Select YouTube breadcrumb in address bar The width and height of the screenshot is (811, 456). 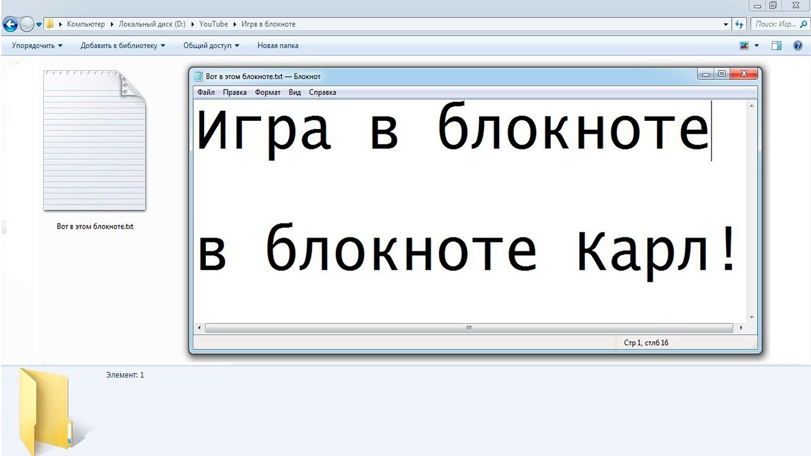coord(214,24)
